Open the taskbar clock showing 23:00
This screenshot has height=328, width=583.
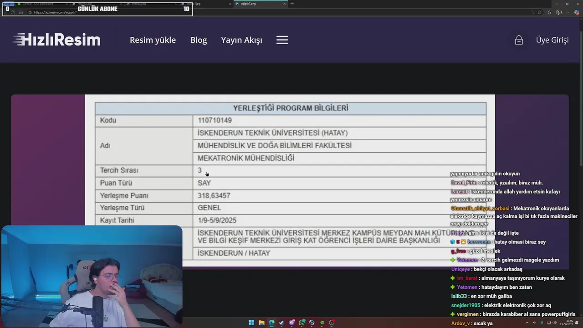567,323
